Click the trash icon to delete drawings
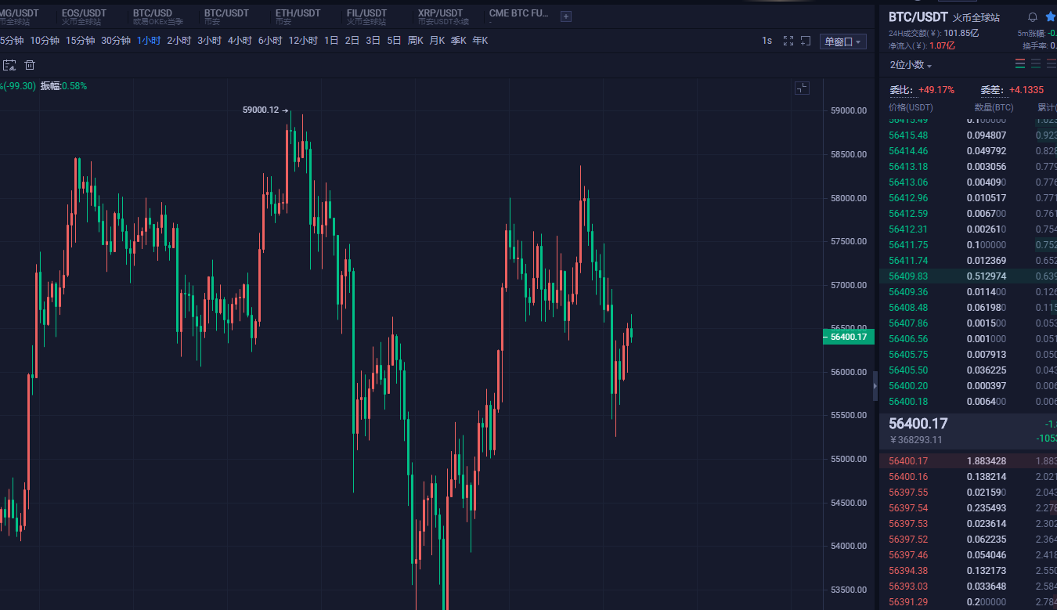 [x=30, y=65]
